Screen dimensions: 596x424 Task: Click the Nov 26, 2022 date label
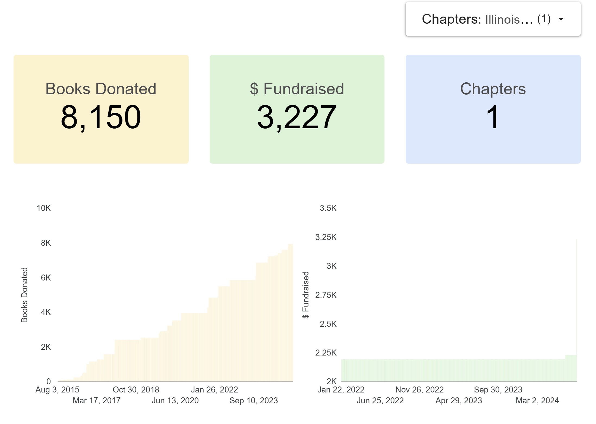coord(419,390)
